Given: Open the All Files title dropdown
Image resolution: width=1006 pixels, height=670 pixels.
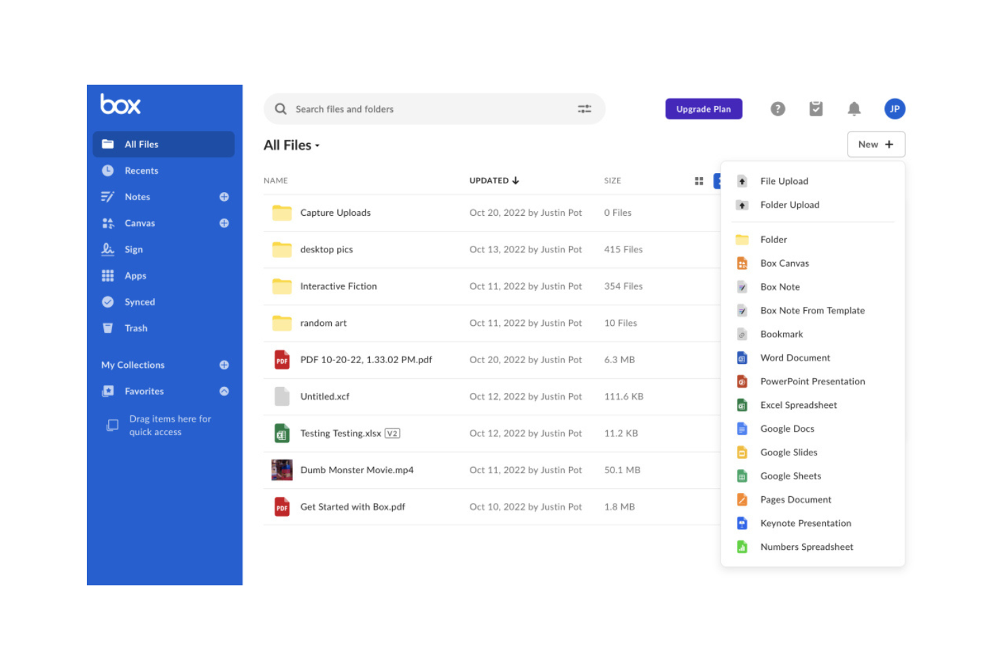Looking at the screenshot, I should pos(292,145).
